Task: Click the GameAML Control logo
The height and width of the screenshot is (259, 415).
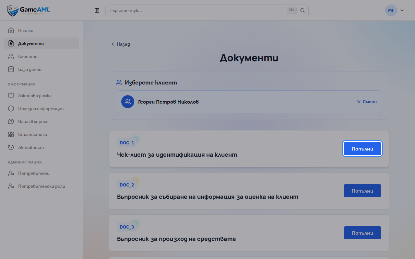Action: pos(29,10)
